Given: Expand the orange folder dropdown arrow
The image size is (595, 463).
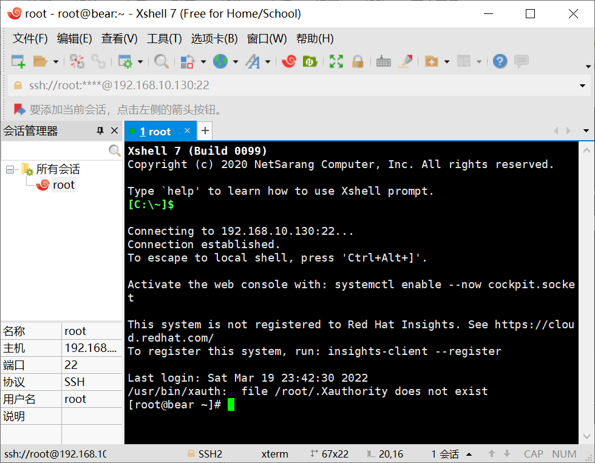Looking at the screenshot, I should pos(447,62).
